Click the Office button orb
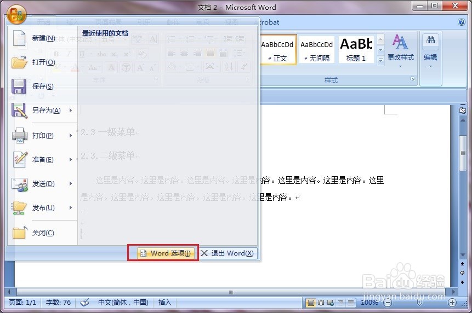The height and width of the screenshot is (313, 472). coord(16,14)
